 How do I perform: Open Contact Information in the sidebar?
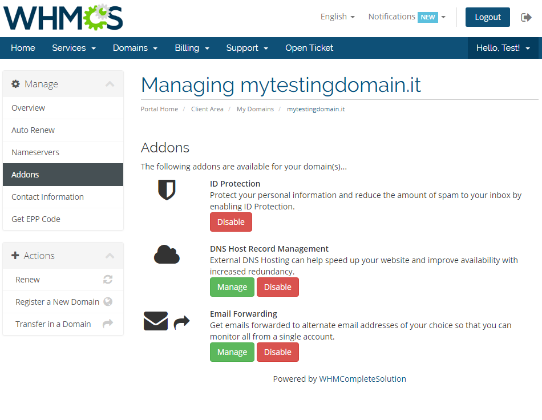click(x=63, y=197)
